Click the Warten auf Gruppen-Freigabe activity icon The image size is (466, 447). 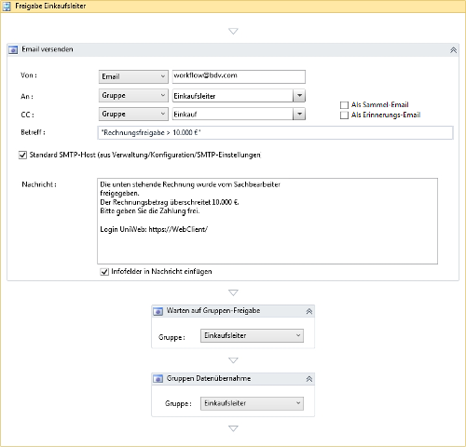[x=158, y=311]
